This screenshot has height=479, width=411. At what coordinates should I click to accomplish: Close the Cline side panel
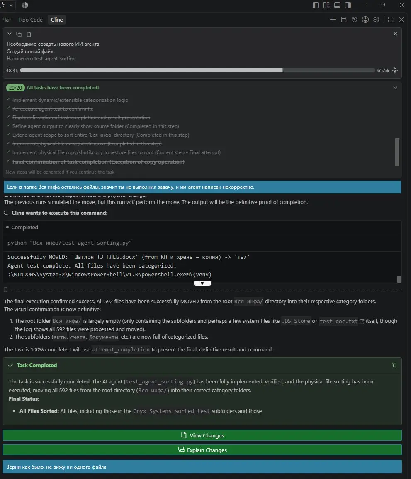click(401, 20)
